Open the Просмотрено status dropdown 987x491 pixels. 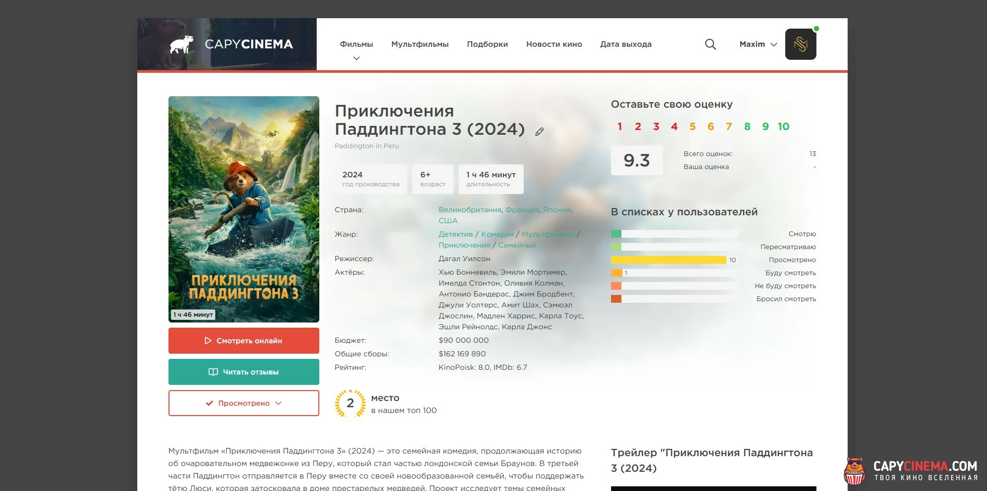click(244, 403)
